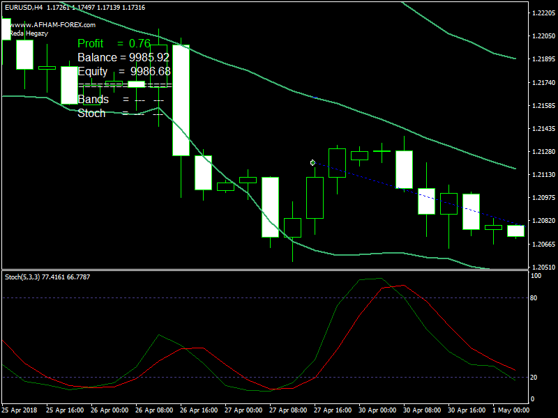Image resolution: width=558 pixels, height=418 pixels.
Task: Select the Equity = 9986.68 text
Action: (123, 71)
